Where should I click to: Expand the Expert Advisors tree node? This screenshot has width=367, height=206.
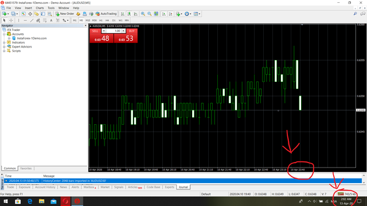(x=4, y=47)
